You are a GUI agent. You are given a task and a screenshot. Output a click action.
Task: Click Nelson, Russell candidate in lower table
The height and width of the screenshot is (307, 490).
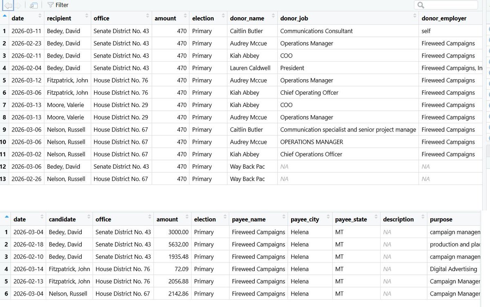pyautogui.click(x=67, y=294)
